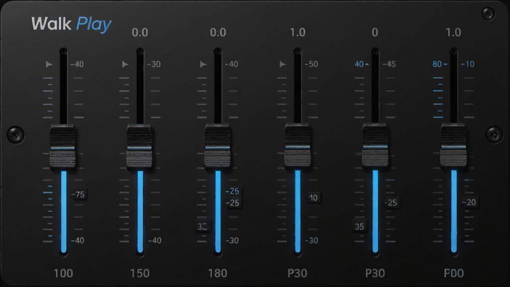Click the P30 label of the play-triangle channel
Image resolution: width=510 pixels, height=287 pixels.
(297, 274)
